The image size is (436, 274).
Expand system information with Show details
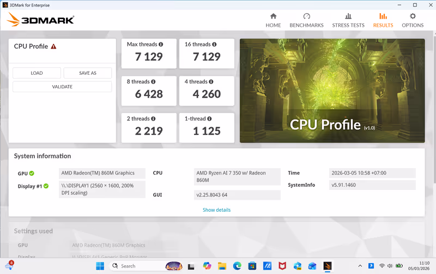click(x=216, y=210)
